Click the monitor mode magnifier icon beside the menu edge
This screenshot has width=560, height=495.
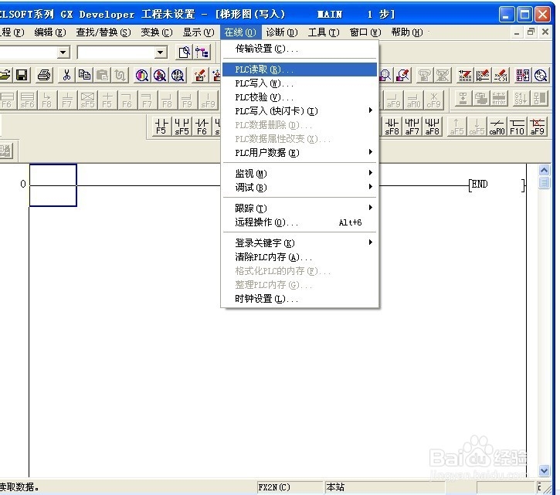(x=385, y=75)
